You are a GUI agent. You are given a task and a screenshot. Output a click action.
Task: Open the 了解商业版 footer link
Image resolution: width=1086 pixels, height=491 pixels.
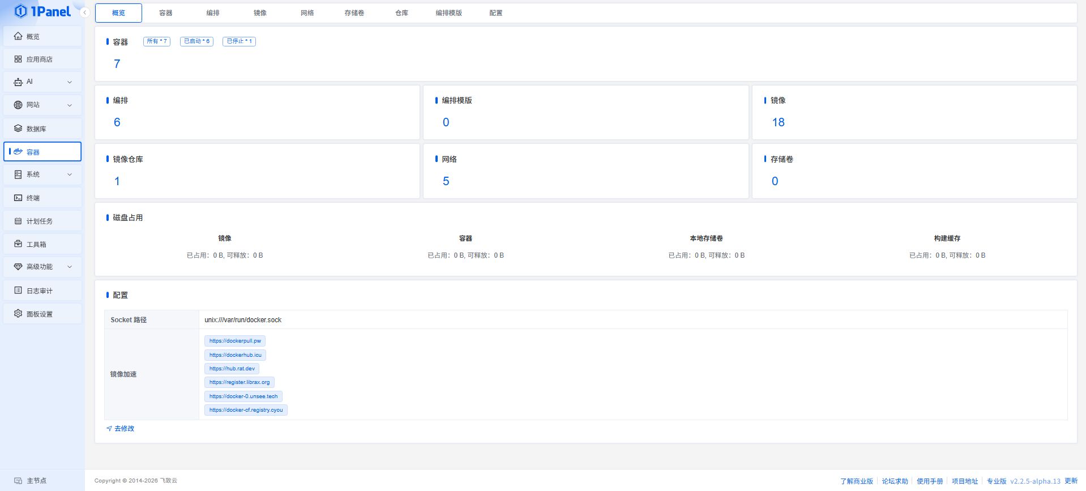point(857,481)
